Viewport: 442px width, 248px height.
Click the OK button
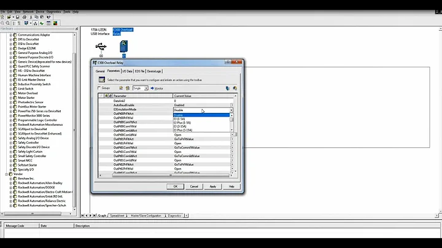coord(175,187)
